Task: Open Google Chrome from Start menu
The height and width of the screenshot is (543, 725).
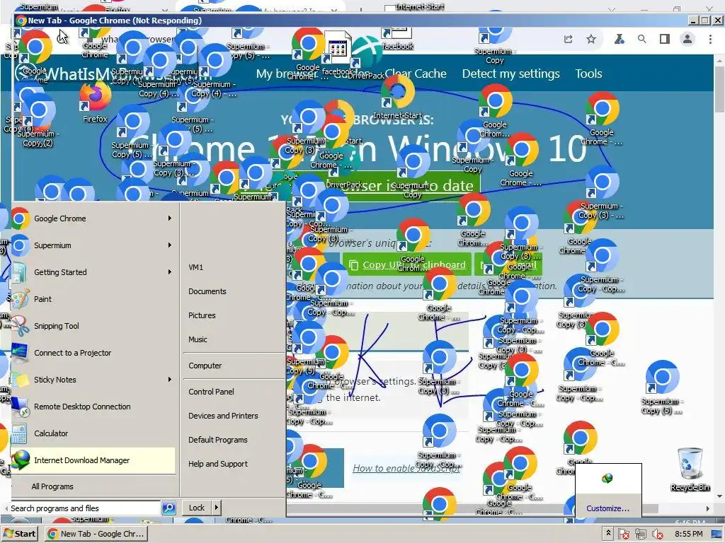Action: coord(93,218)
